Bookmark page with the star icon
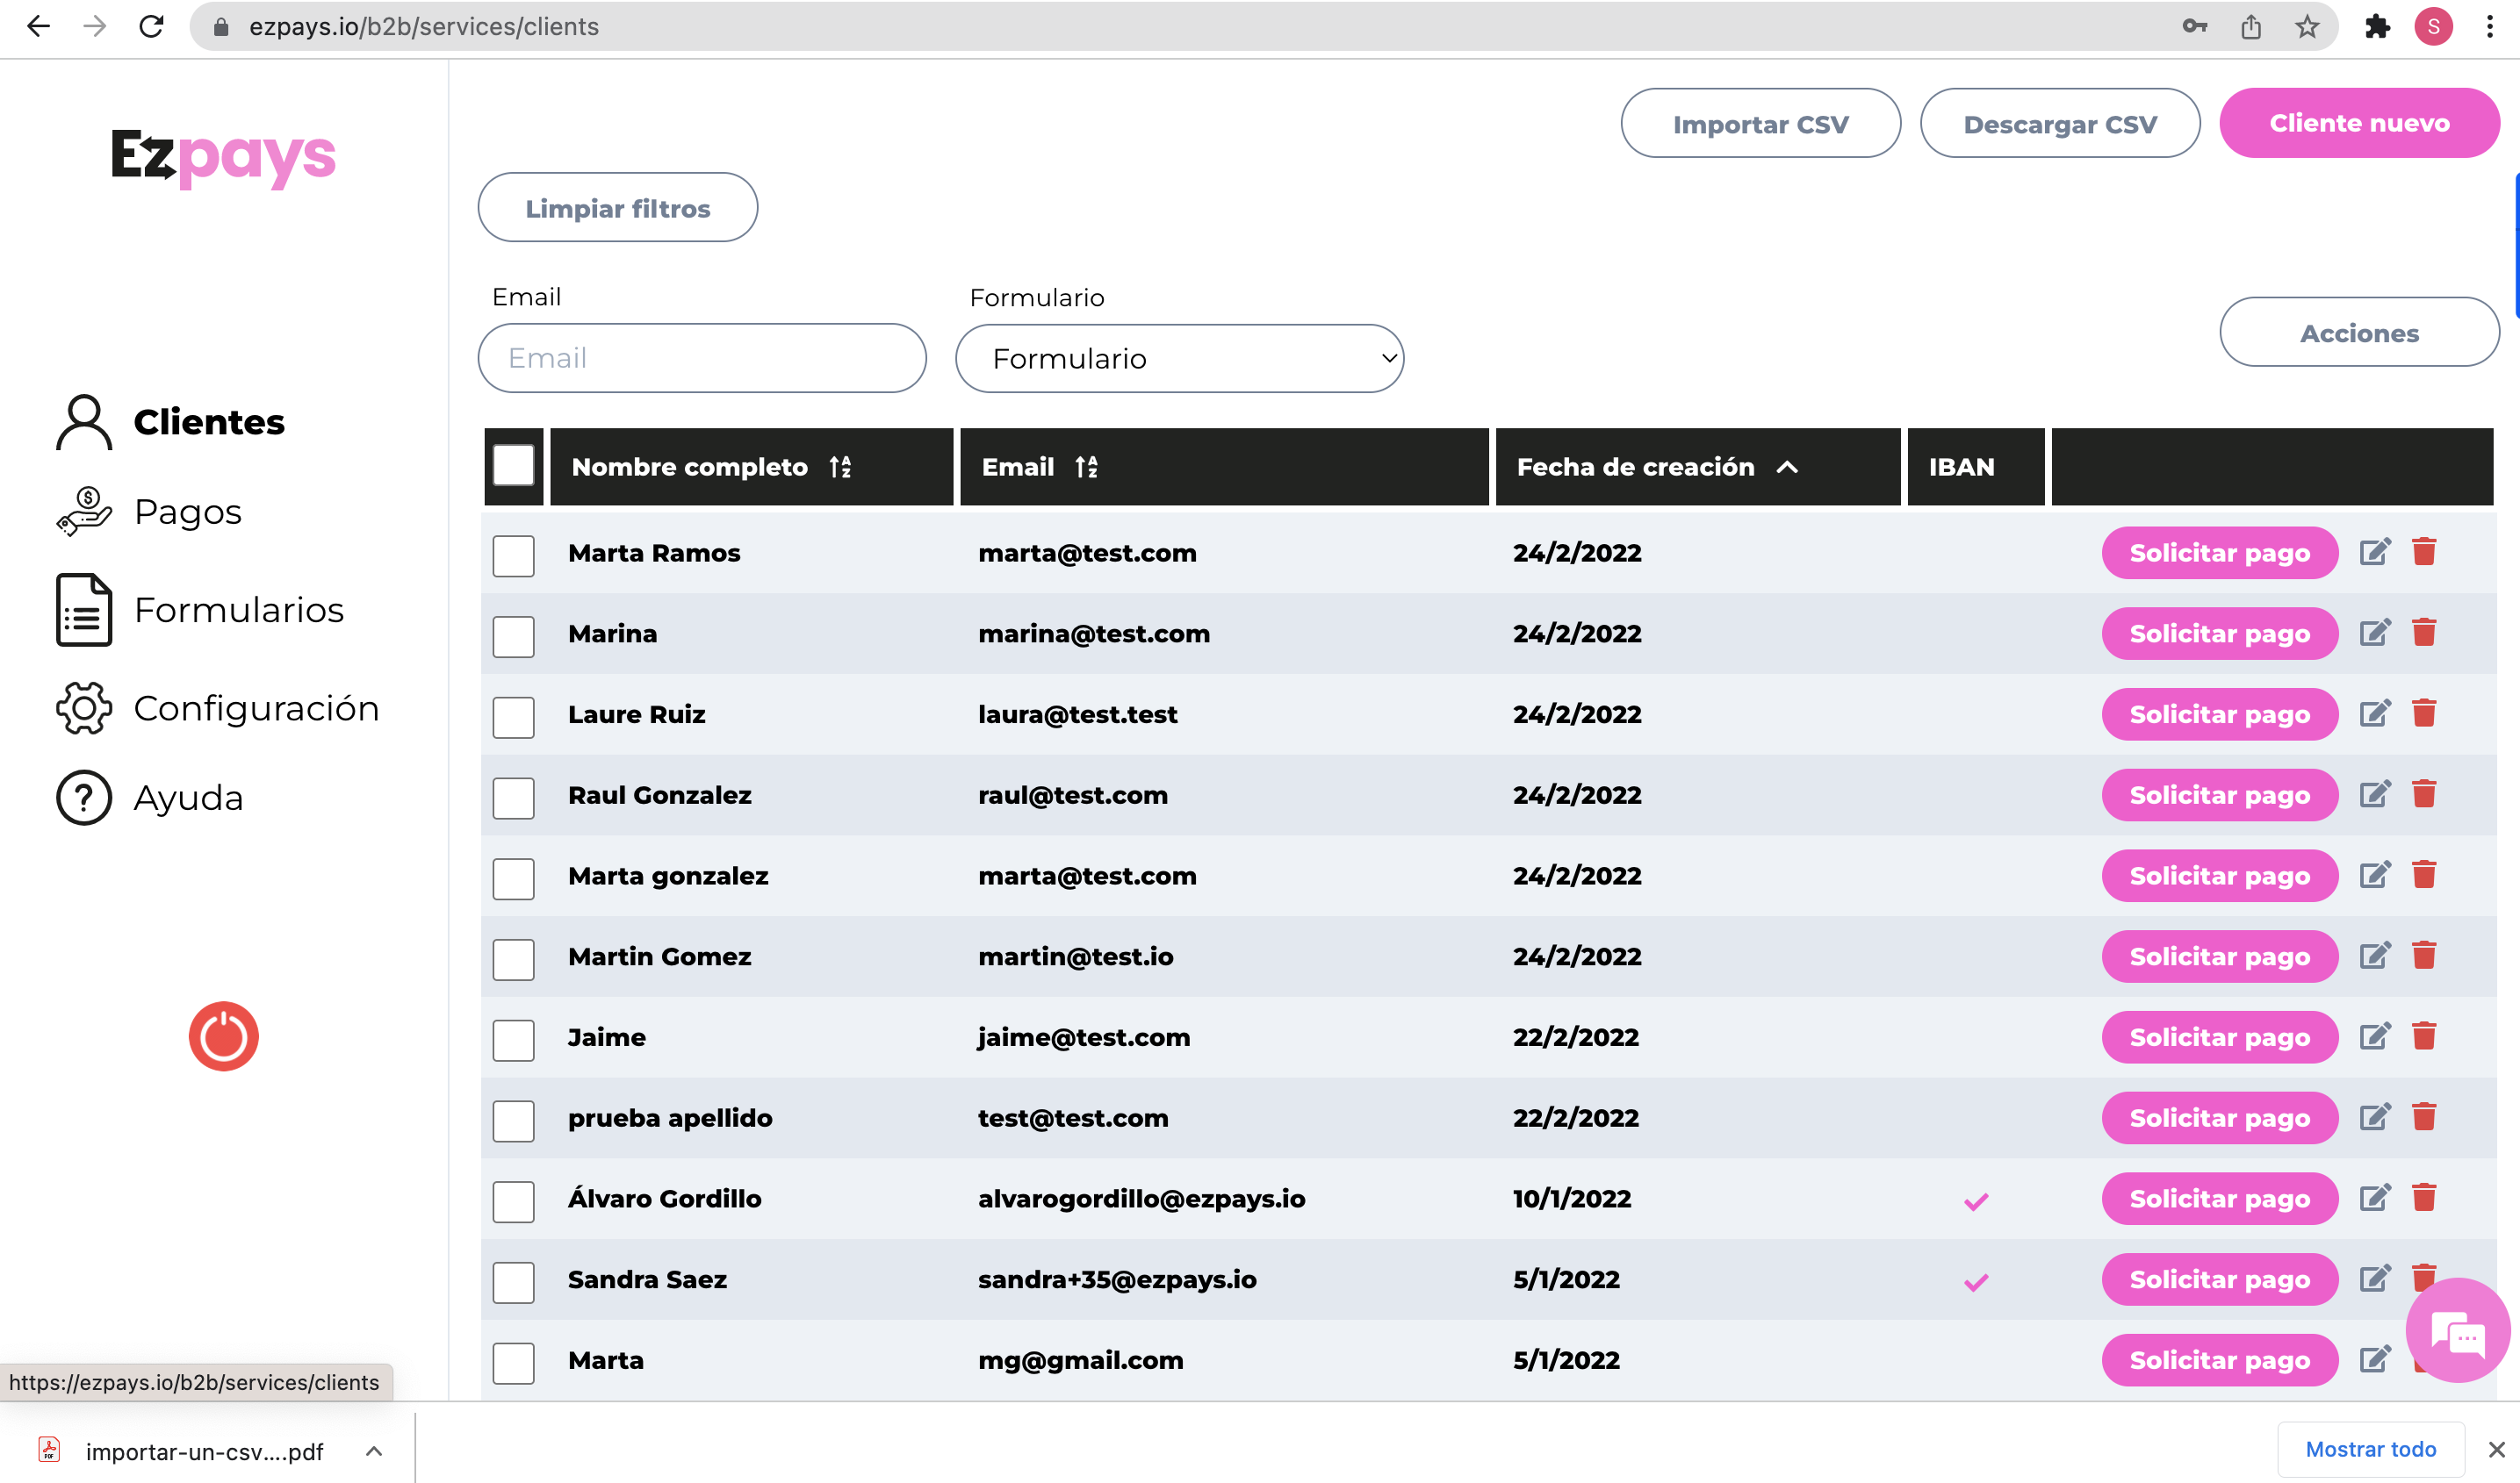Image resolution: width=2520 pixels, height=1483 pixels. 2307,27
